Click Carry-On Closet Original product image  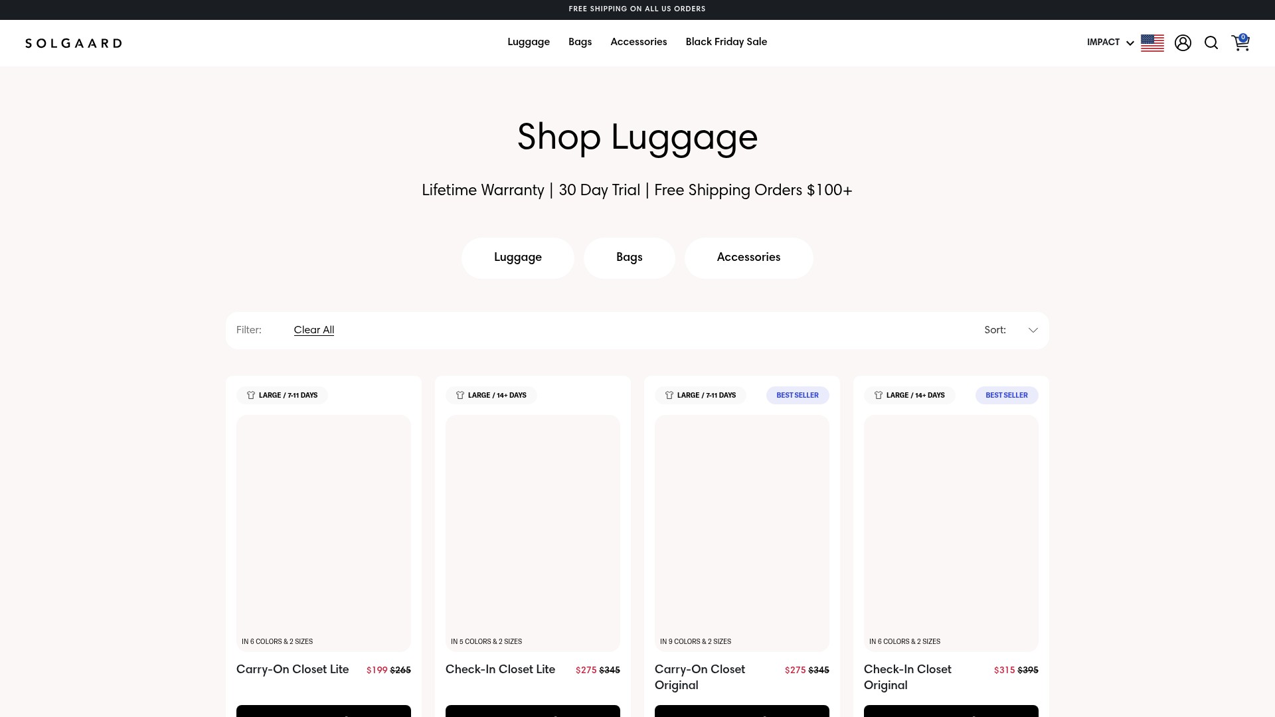pos(742,533)
